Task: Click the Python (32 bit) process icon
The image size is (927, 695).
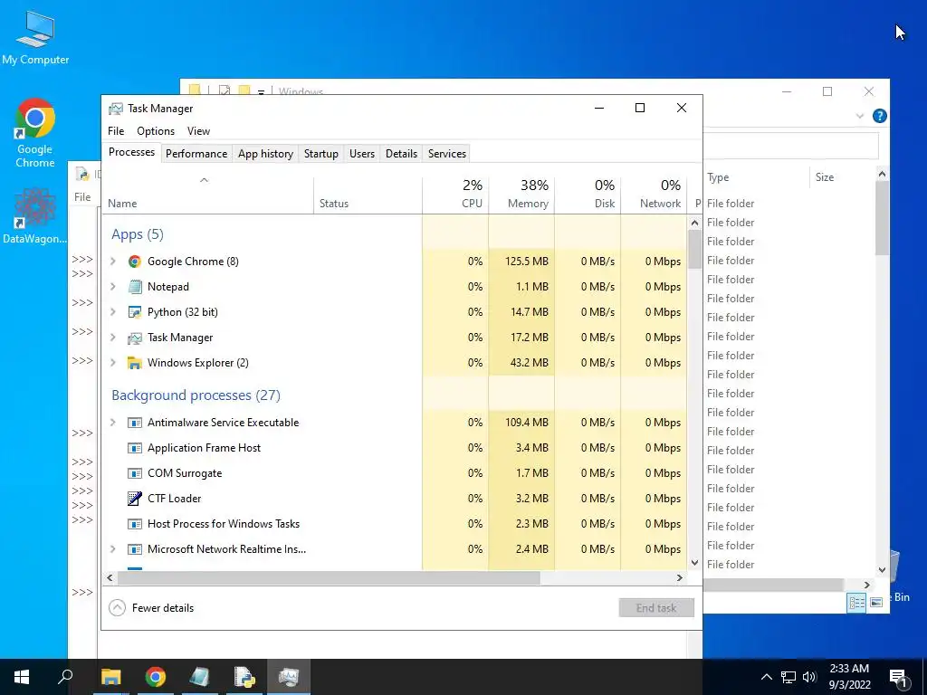Action: tap(135, 312)
